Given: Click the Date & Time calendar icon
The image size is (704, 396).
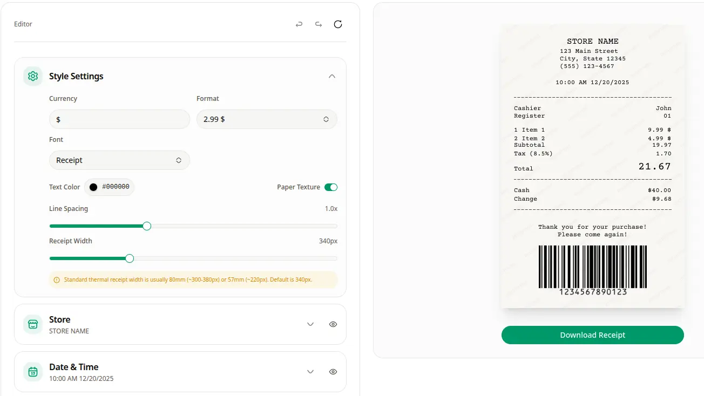Looking at the screenshot, I should 32,371.
